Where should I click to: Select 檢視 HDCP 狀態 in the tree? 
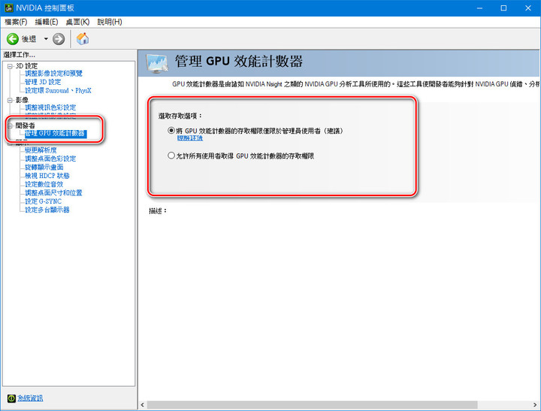click(47, 176)
